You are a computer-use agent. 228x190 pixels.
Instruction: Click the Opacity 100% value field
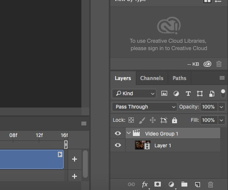coord(209,107)
